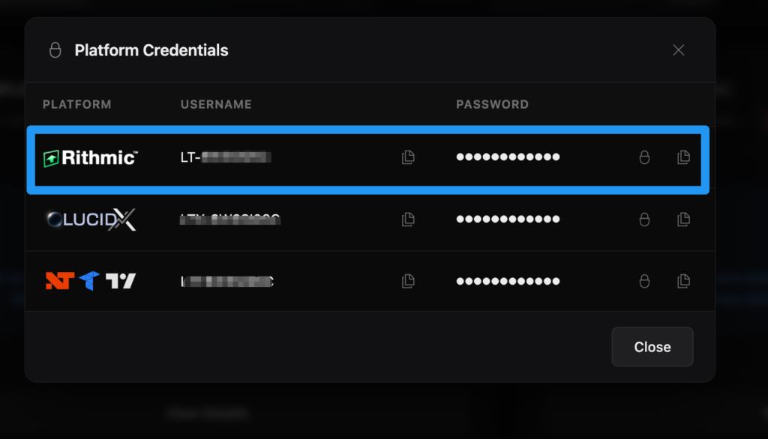Copy the Rithmic password

coord(683,157)
